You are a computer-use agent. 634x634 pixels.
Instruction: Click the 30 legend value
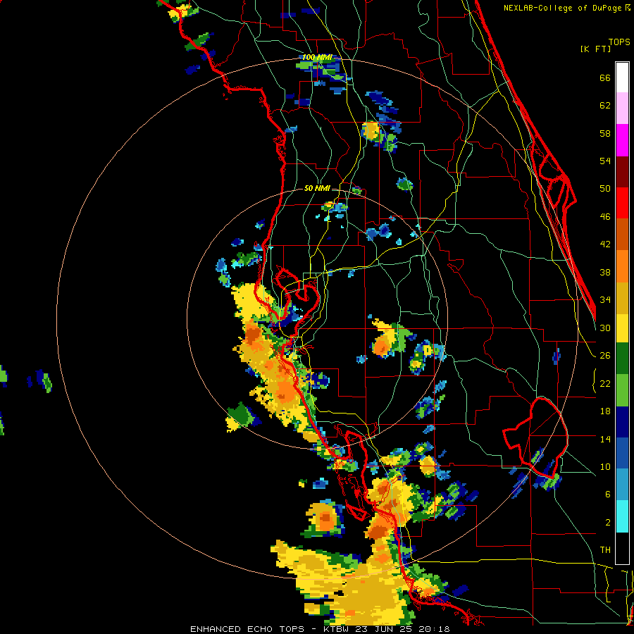[x=605, y=328]
